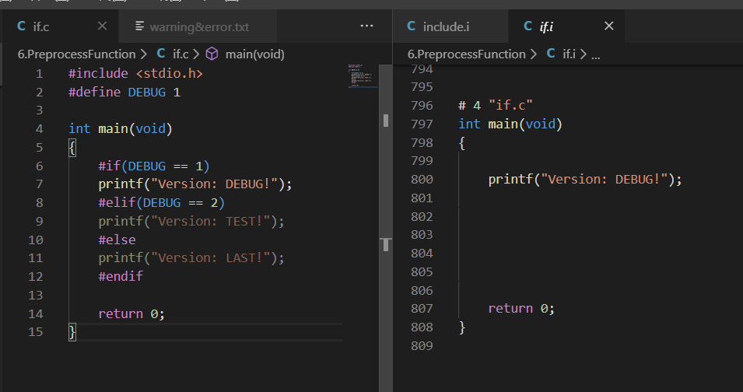Screen dimensions: 743x392
Task: Place cursor on the "#define DEBUG 1" line
Action: 124,92
